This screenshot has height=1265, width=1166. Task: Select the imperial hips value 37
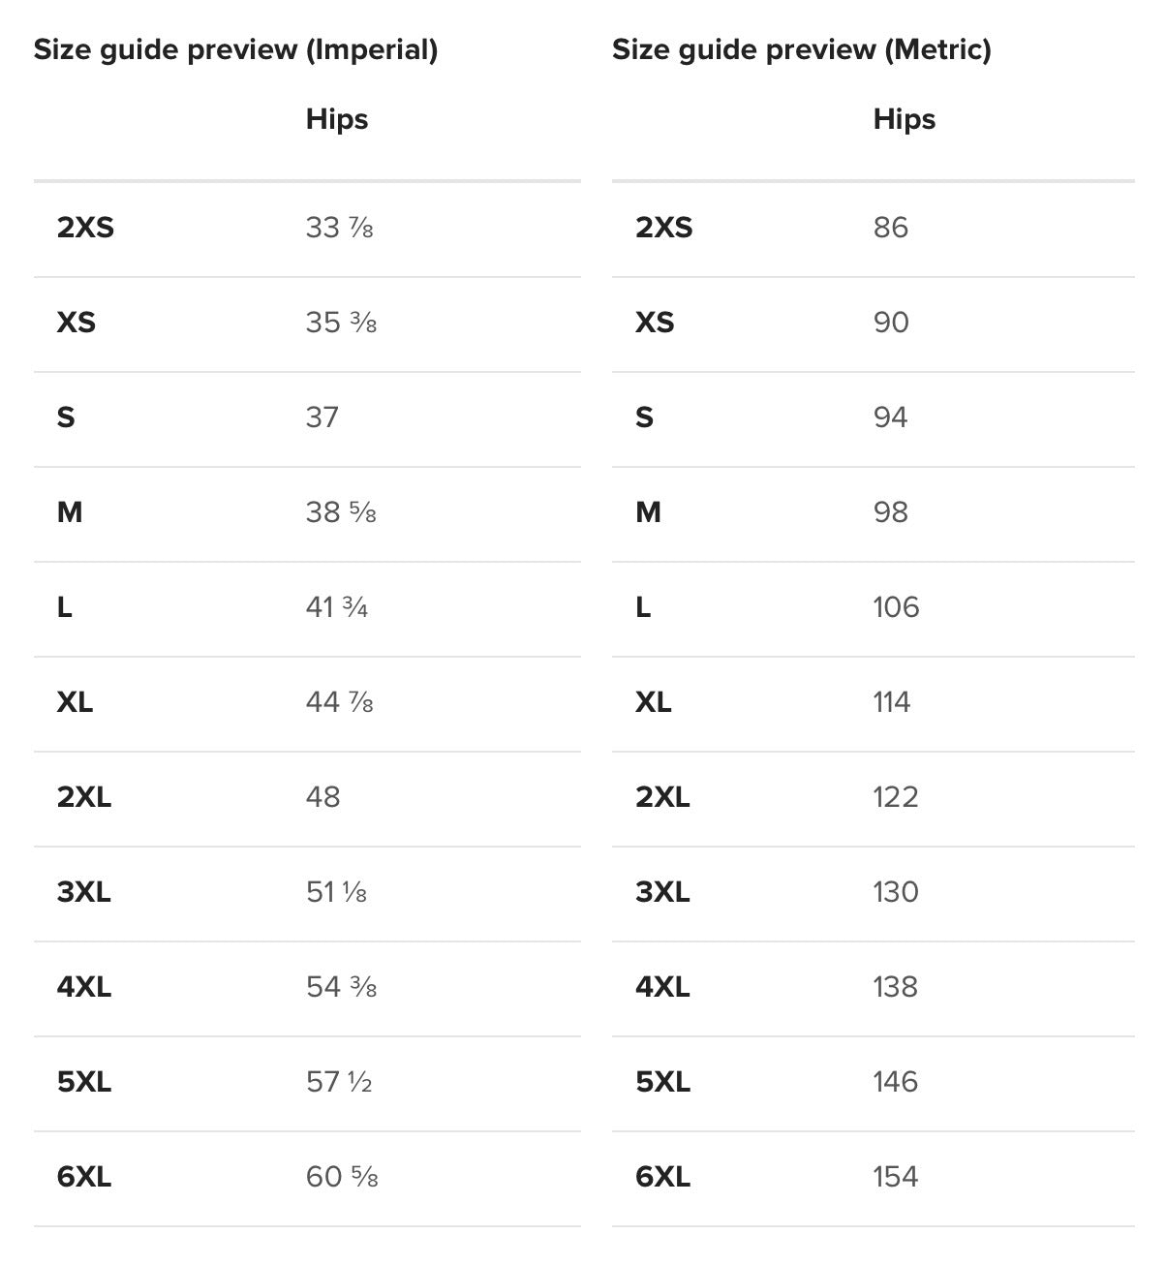(x=322, y=417)
